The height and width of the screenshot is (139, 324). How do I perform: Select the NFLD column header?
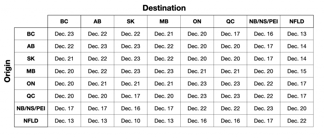(297, 21)
